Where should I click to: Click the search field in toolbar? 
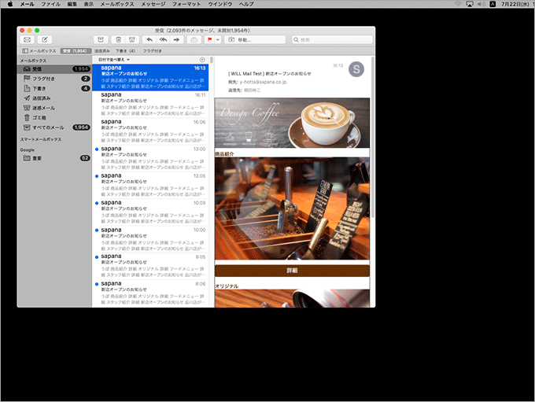[x=330, y=39]
